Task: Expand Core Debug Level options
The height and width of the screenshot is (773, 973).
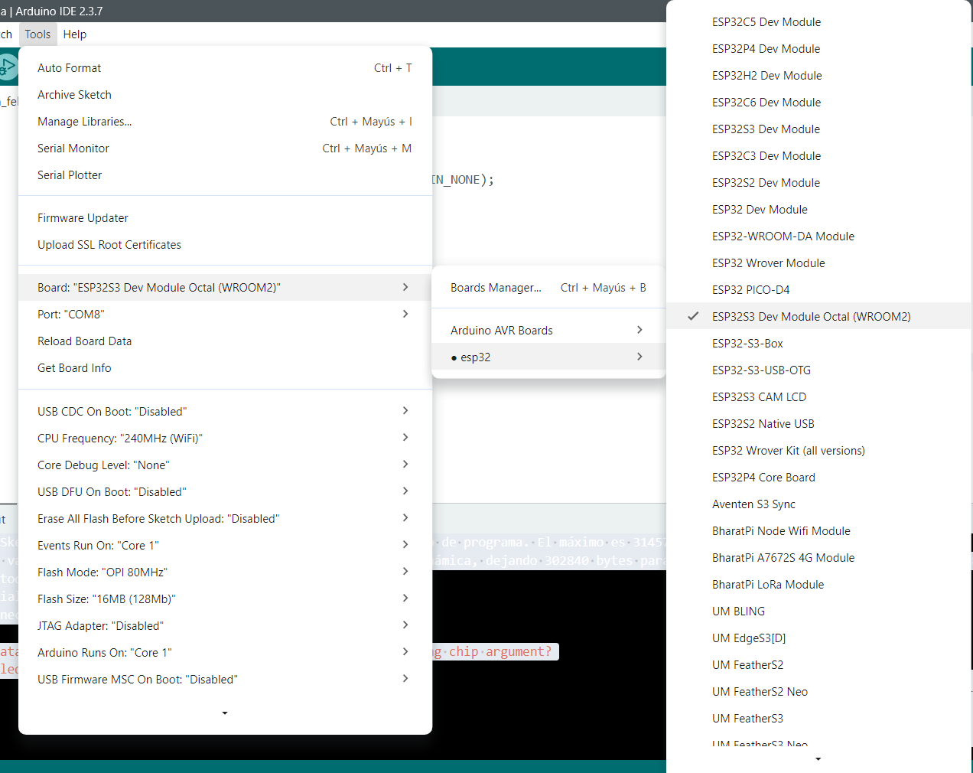Action: (225, 465)
